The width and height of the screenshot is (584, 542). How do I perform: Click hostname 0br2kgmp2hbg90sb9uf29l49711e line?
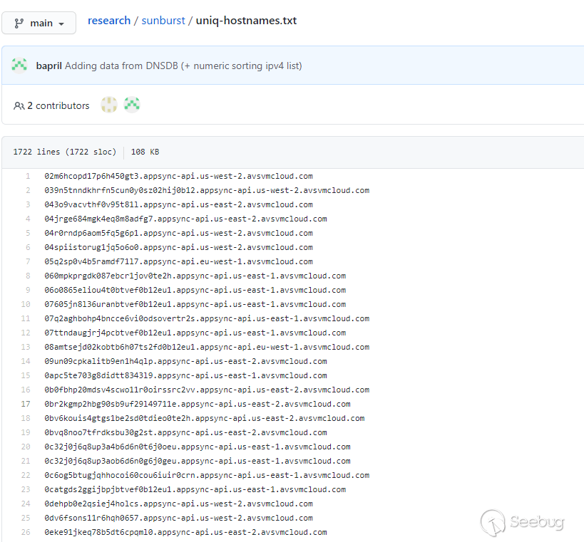(x=198, y=404)
